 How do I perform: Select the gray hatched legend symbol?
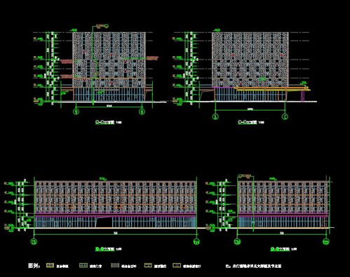[115, 265]
